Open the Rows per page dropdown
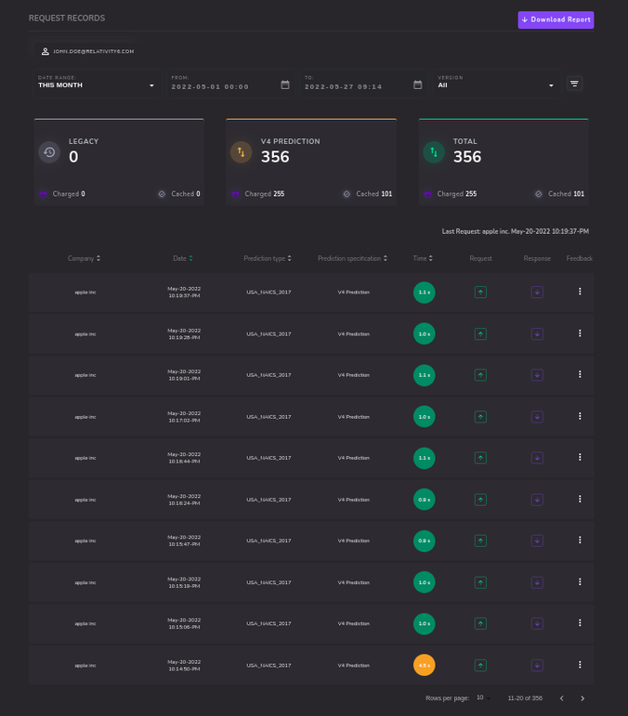This screenshot has width=628, height=716. coord(483,697)
